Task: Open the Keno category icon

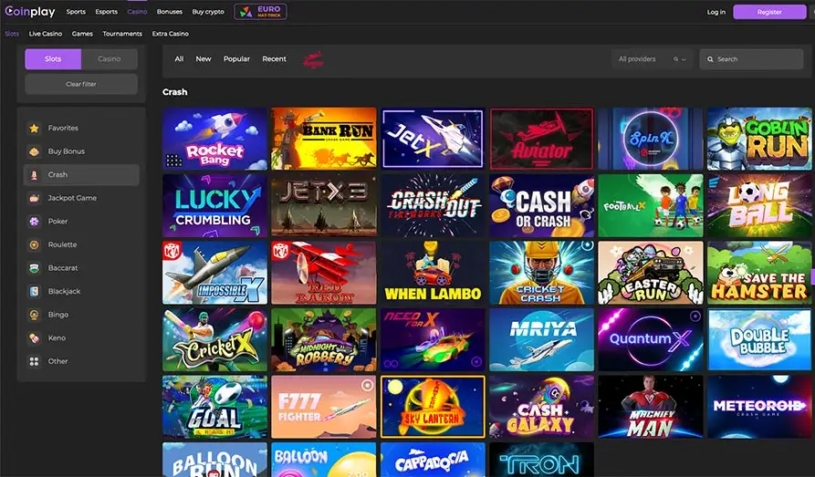Action: (34, 338)
